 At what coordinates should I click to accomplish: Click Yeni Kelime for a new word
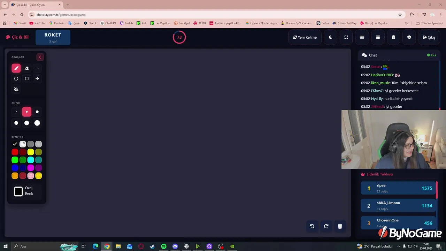coord(305,37)
